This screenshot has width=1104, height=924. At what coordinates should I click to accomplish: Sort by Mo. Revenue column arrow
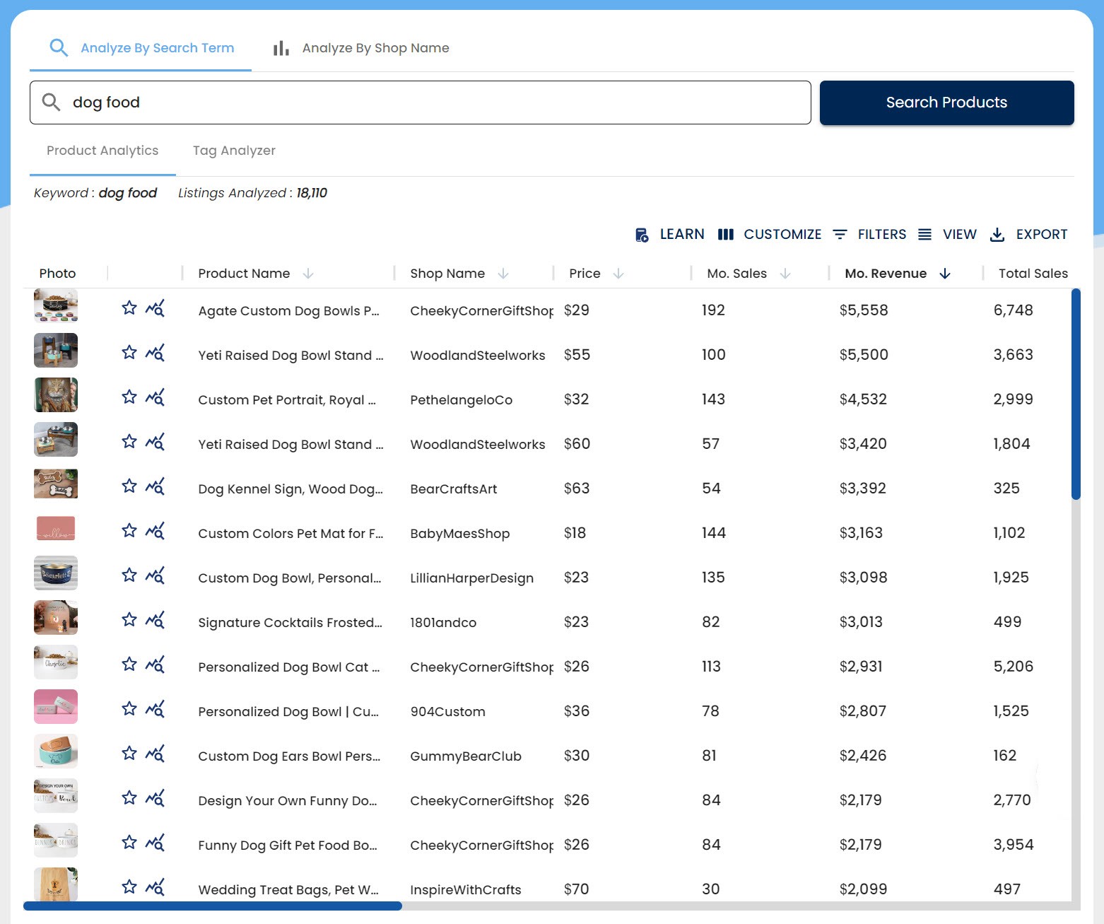[x=945, y=274]
